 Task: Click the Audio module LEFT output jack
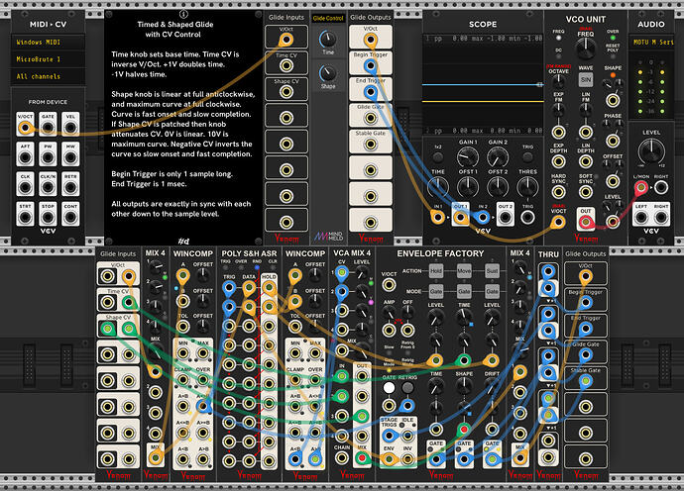click(x=640, y=217)
